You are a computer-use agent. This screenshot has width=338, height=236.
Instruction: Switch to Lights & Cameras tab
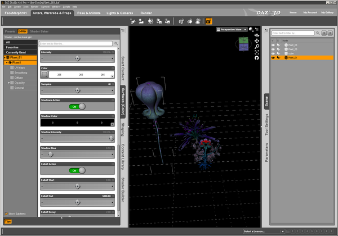tap(119, 13)
